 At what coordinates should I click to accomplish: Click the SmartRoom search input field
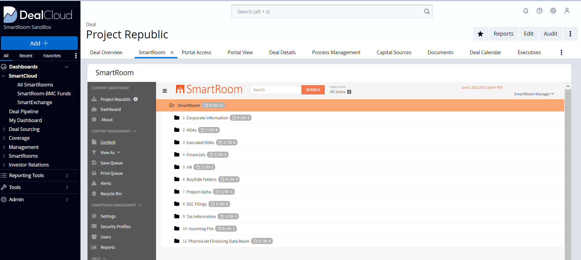coord(275,90)
